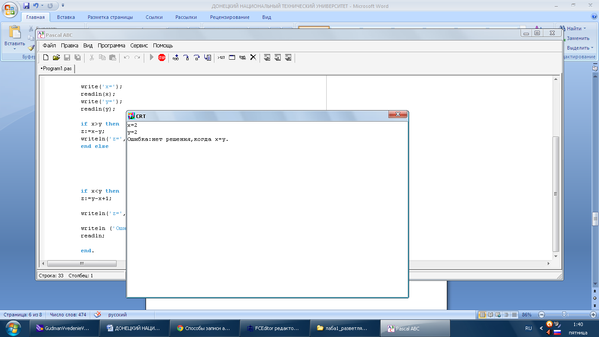Viewport: 599px width, 337px height.
Task: Click the step into debug icon
Action: pyautogui.click(x=186, y=57)
